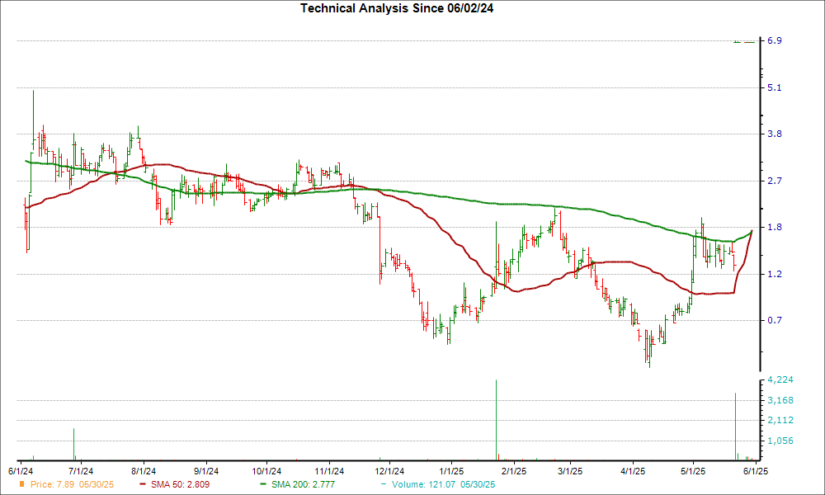Click the 6/1/25 date axis label

(755, 471)
